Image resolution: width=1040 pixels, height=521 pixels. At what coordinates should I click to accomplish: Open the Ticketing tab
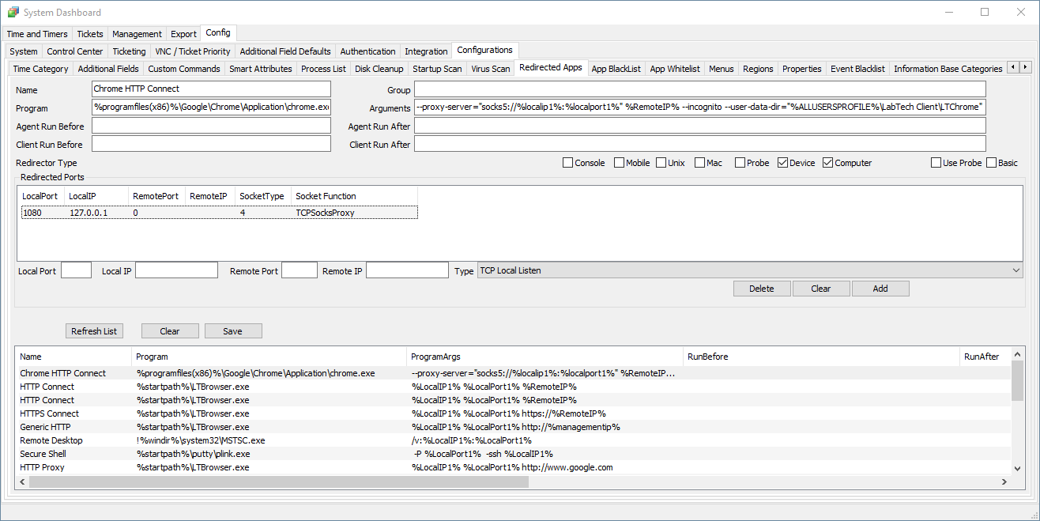click(x=129, y=51)
